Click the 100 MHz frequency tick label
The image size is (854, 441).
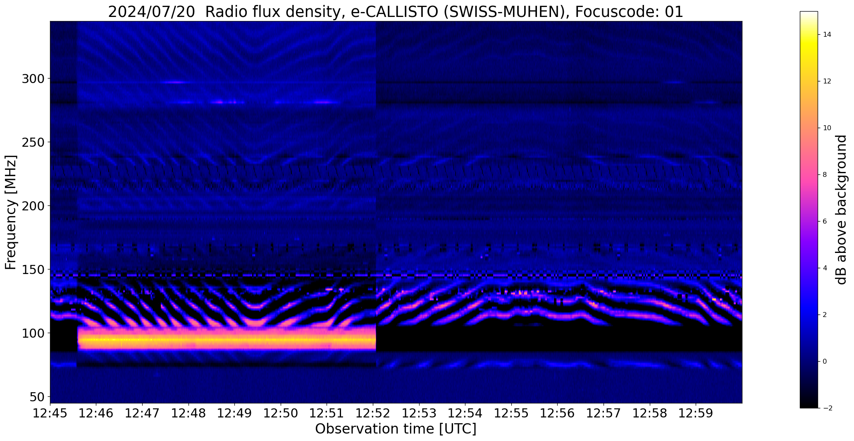tap(33, 333)
